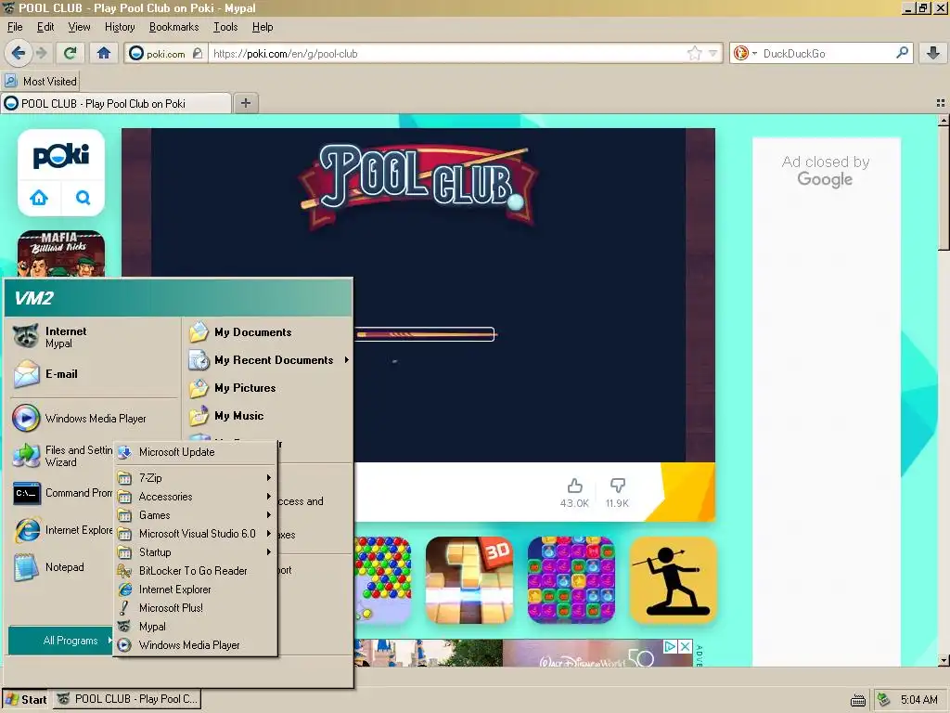The image size is (950, 713).
Task: Open the Help menu
Action: click(x=263, y=27)
